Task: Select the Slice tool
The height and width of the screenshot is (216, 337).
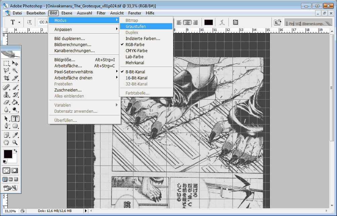Action: [x=15, y=78]
